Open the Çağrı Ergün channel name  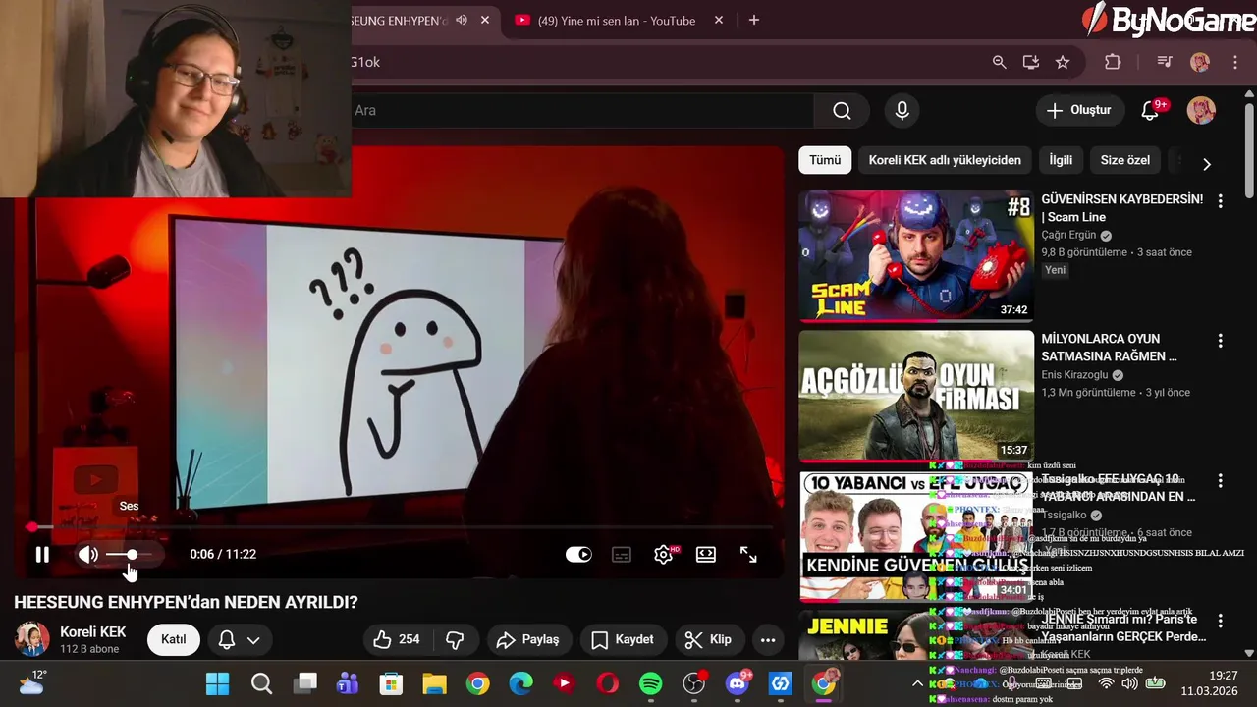tap(1068, 235)
